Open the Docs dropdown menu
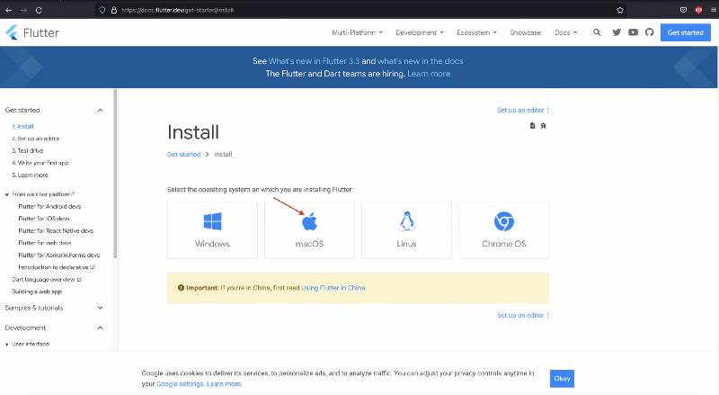 566,32
